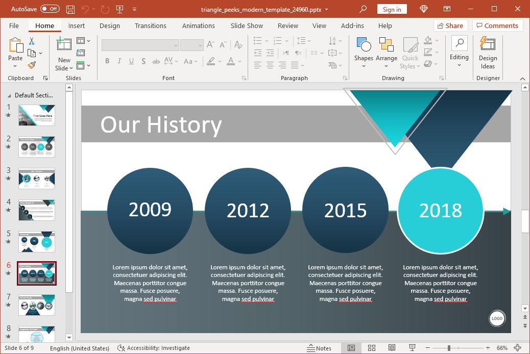Click the Cut scissors icon
Viewport: 530px width, 354px height.
pos(32,41)
